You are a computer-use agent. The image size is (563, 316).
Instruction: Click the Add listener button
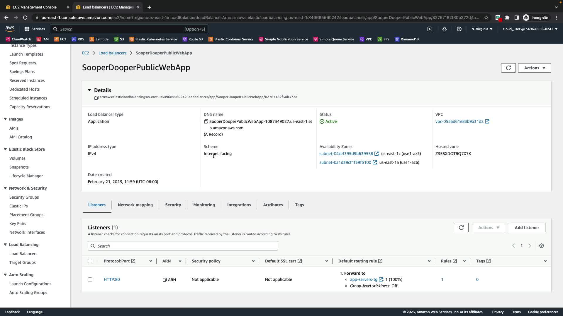coord(527,228)
